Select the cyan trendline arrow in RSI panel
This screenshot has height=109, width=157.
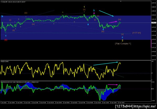pyautogui.click(x=106, y=64)
